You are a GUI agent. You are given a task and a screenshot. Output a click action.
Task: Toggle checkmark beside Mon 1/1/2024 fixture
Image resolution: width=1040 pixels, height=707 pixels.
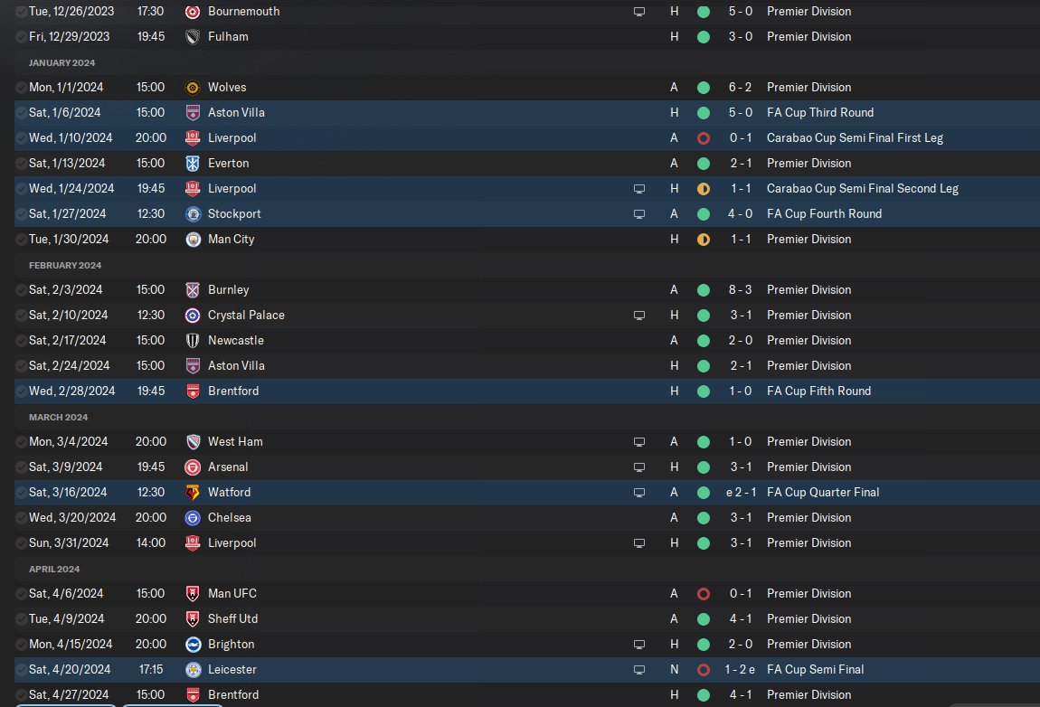(21, 88)
